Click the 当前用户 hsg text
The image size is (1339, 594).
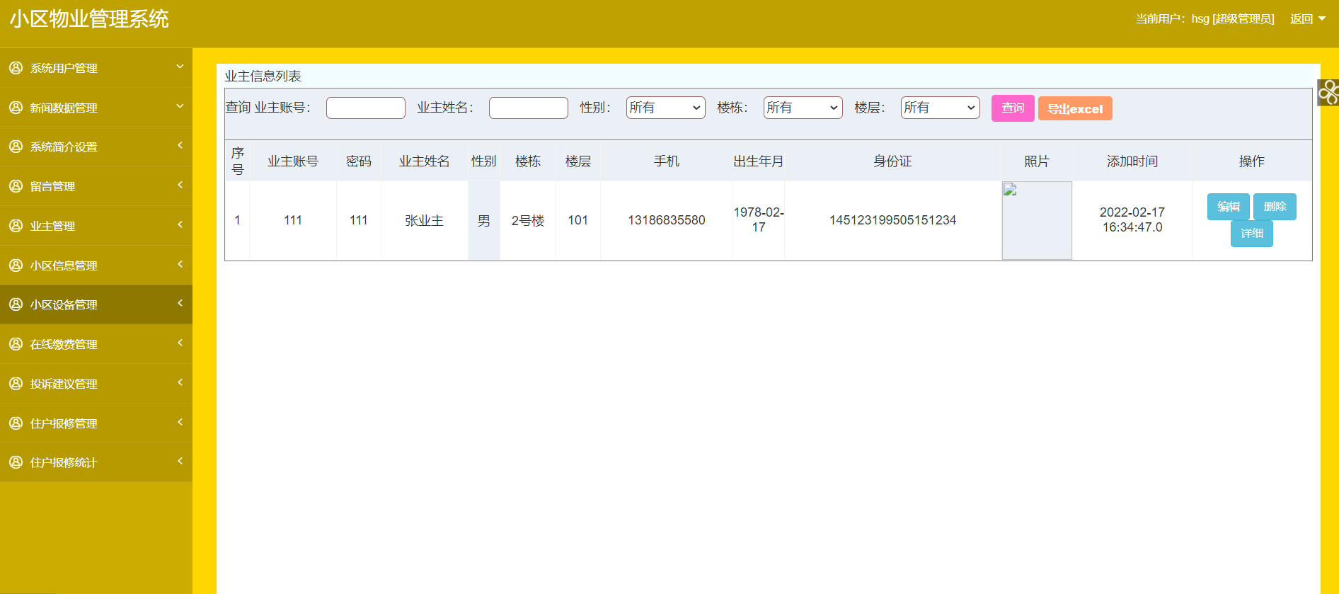1205,19
